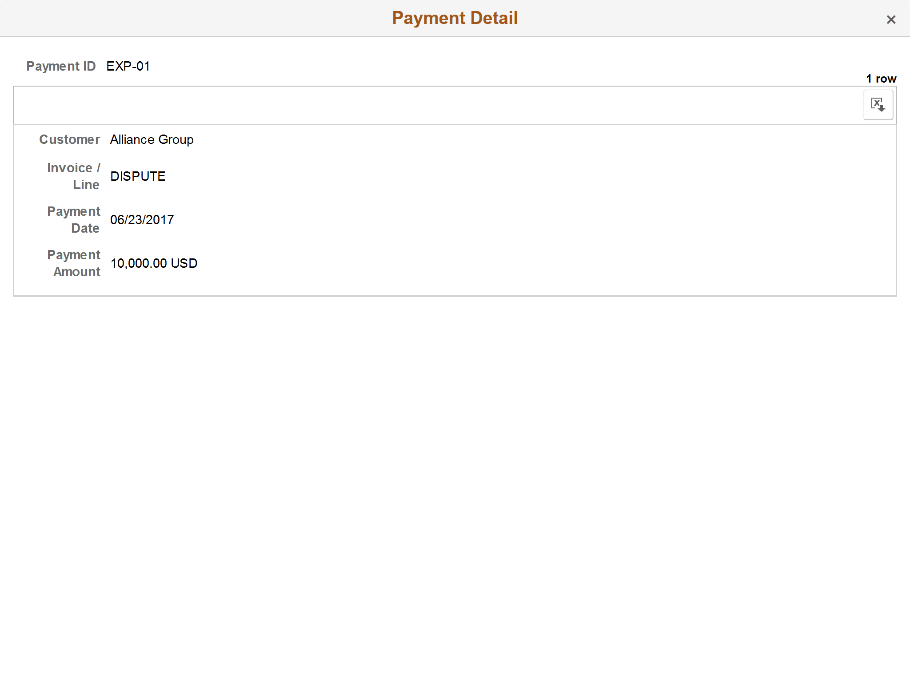Viewport: 910px width, 682px height.
Task: Click the Payment Detail title
Action: pyautogui.click(x=455, y=18)
